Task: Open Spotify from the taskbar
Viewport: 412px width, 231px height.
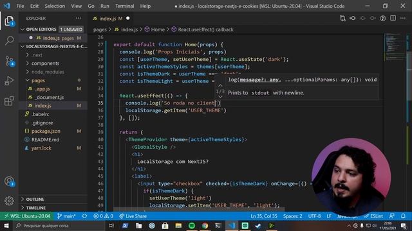Action: 192,225
